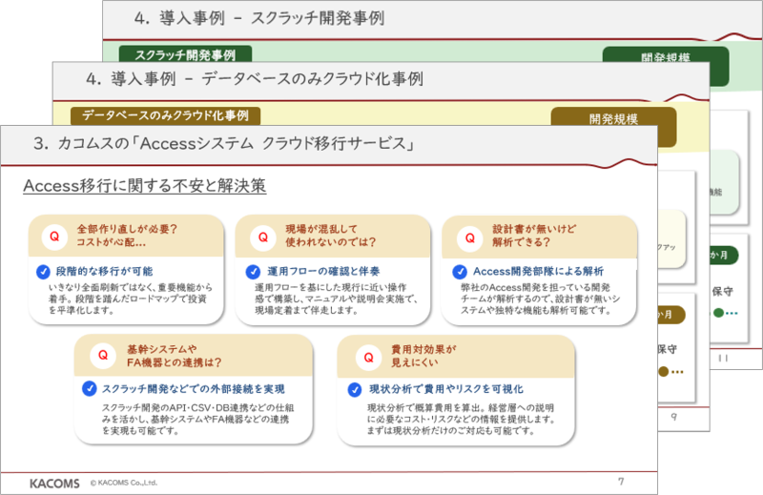Click the checkmark next to スクラッチ開発などでの外部接続を実現

click(89, 388)
